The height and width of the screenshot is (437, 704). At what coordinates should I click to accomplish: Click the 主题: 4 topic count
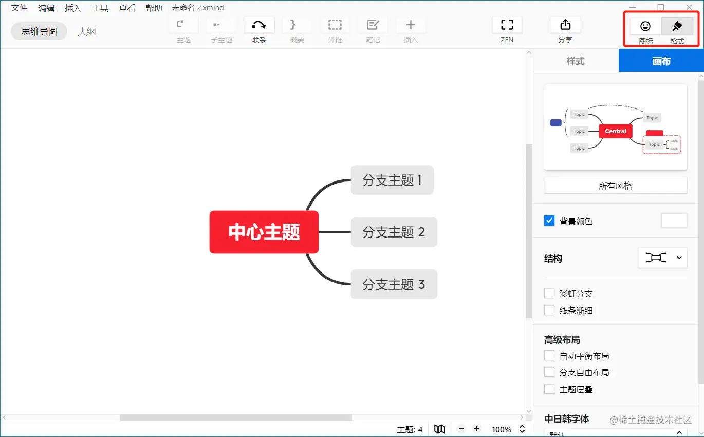[410, 429]
